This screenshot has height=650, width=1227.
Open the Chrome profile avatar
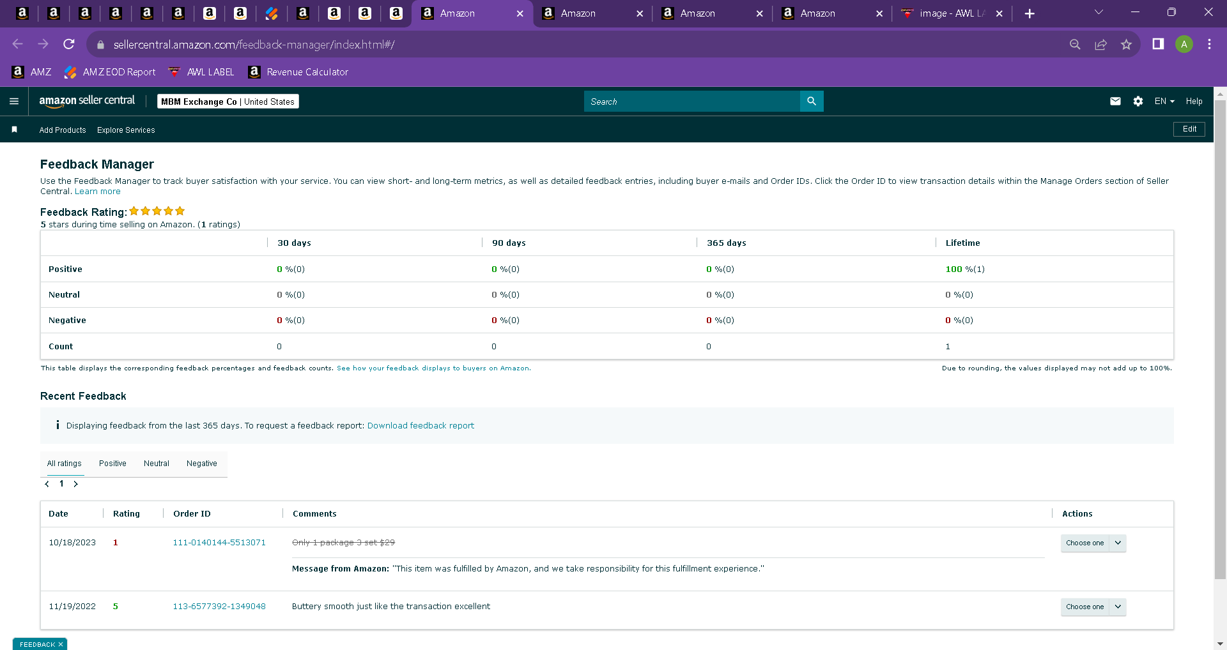coord(1184,44)
